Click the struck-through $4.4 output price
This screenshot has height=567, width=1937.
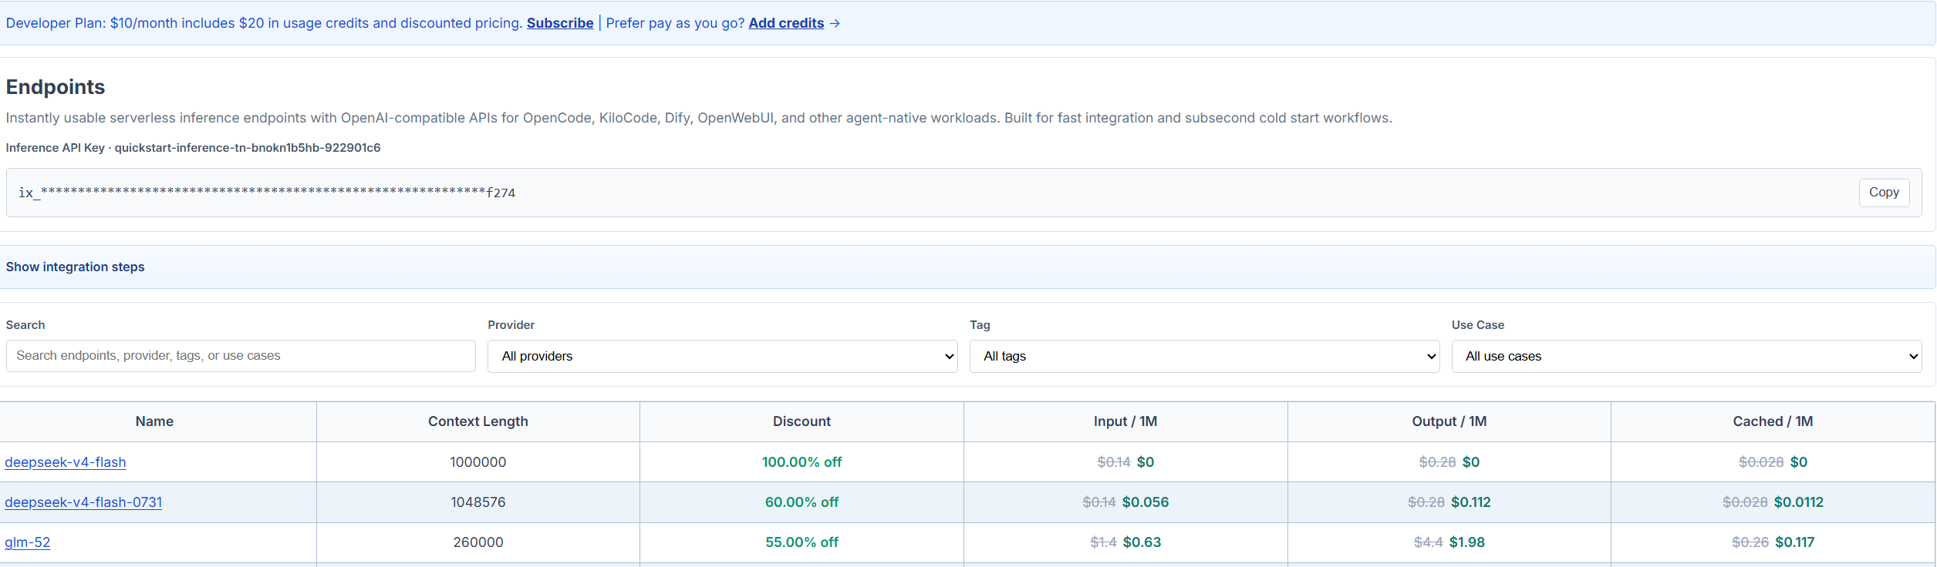[x=1429, y=542]
